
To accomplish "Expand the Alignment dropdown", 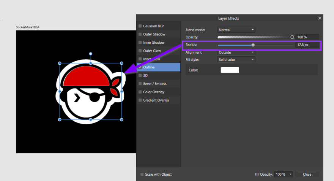I will [236, 52].
